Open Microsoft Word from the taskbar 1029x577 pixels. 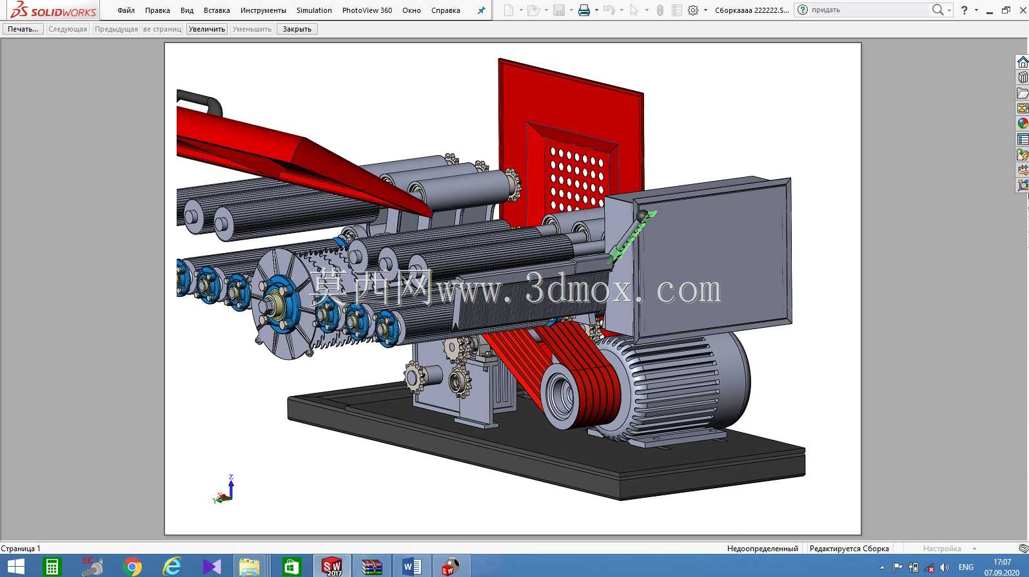coord(411,567)
